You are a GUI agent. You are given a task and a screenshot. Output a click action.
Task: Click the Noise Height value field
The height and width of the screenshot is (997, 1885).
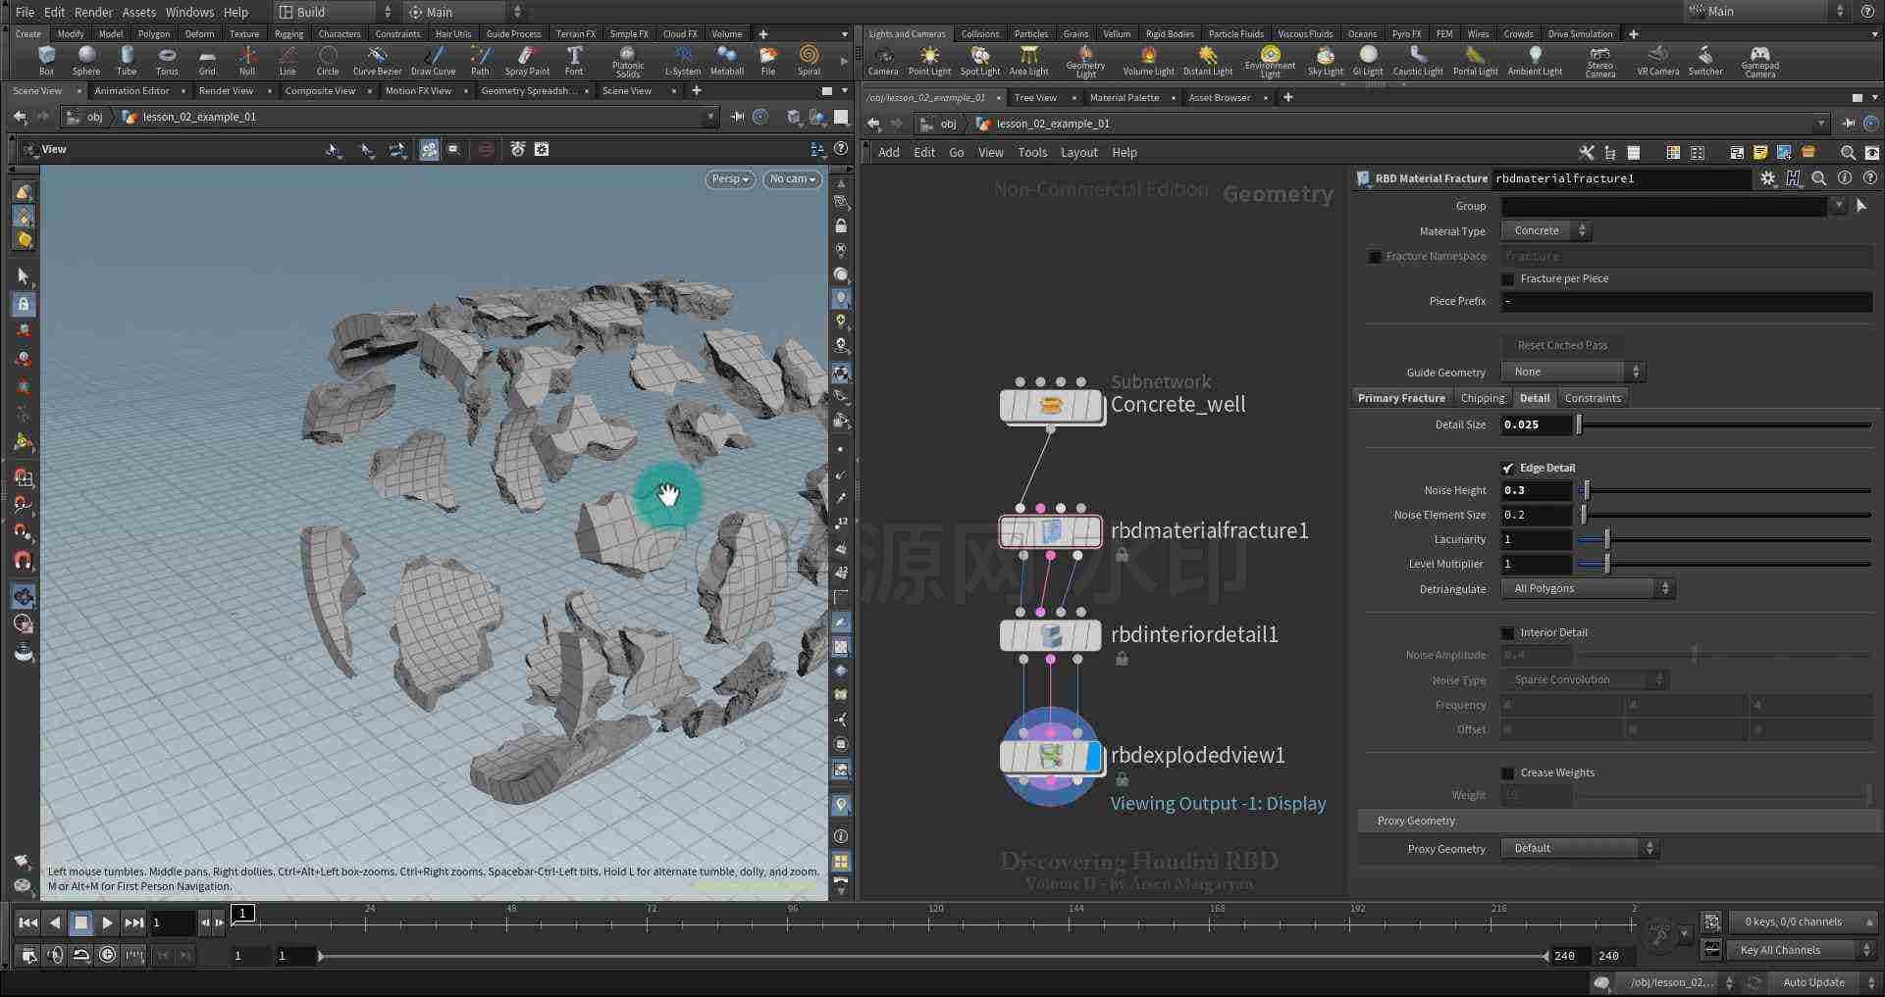tap(1537, 490)
